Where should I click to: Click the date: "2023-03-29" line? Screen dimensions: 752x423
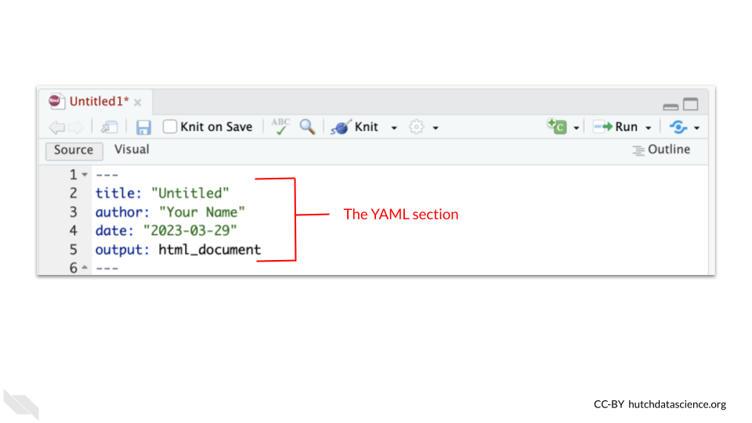pos(166,230)
